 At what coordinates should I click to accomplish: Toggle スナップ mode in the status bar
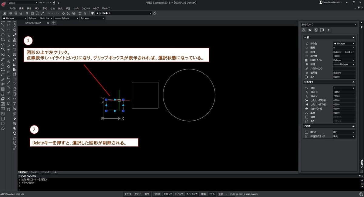[128, 194]
